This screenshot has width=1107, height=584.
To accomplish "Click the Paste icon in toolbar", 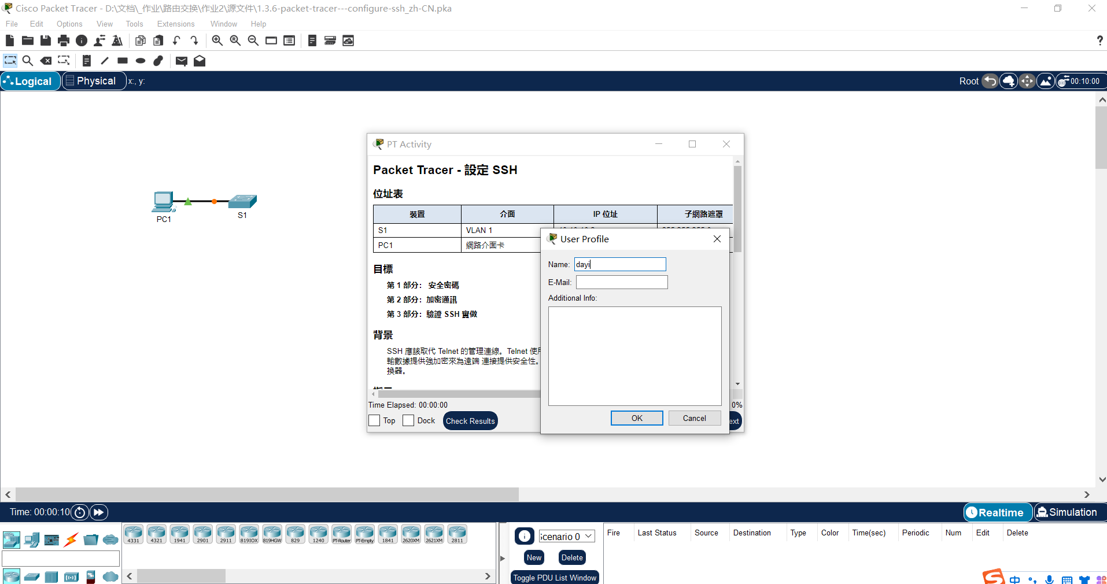I will (158, 40).
